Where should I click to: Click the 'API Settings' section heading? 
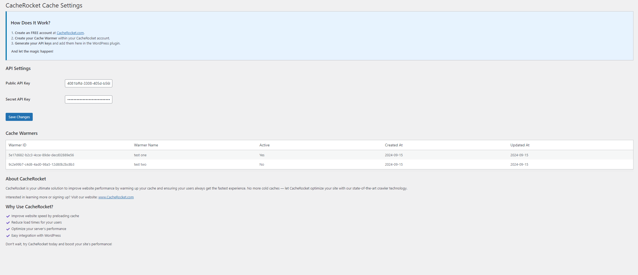18,68
